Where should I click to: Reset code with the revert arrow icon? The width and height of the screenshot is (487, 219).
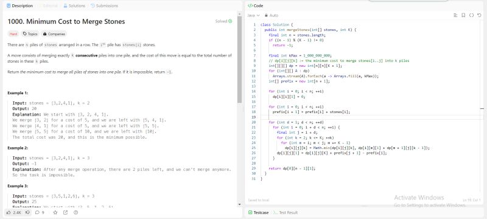click(479, 15)
